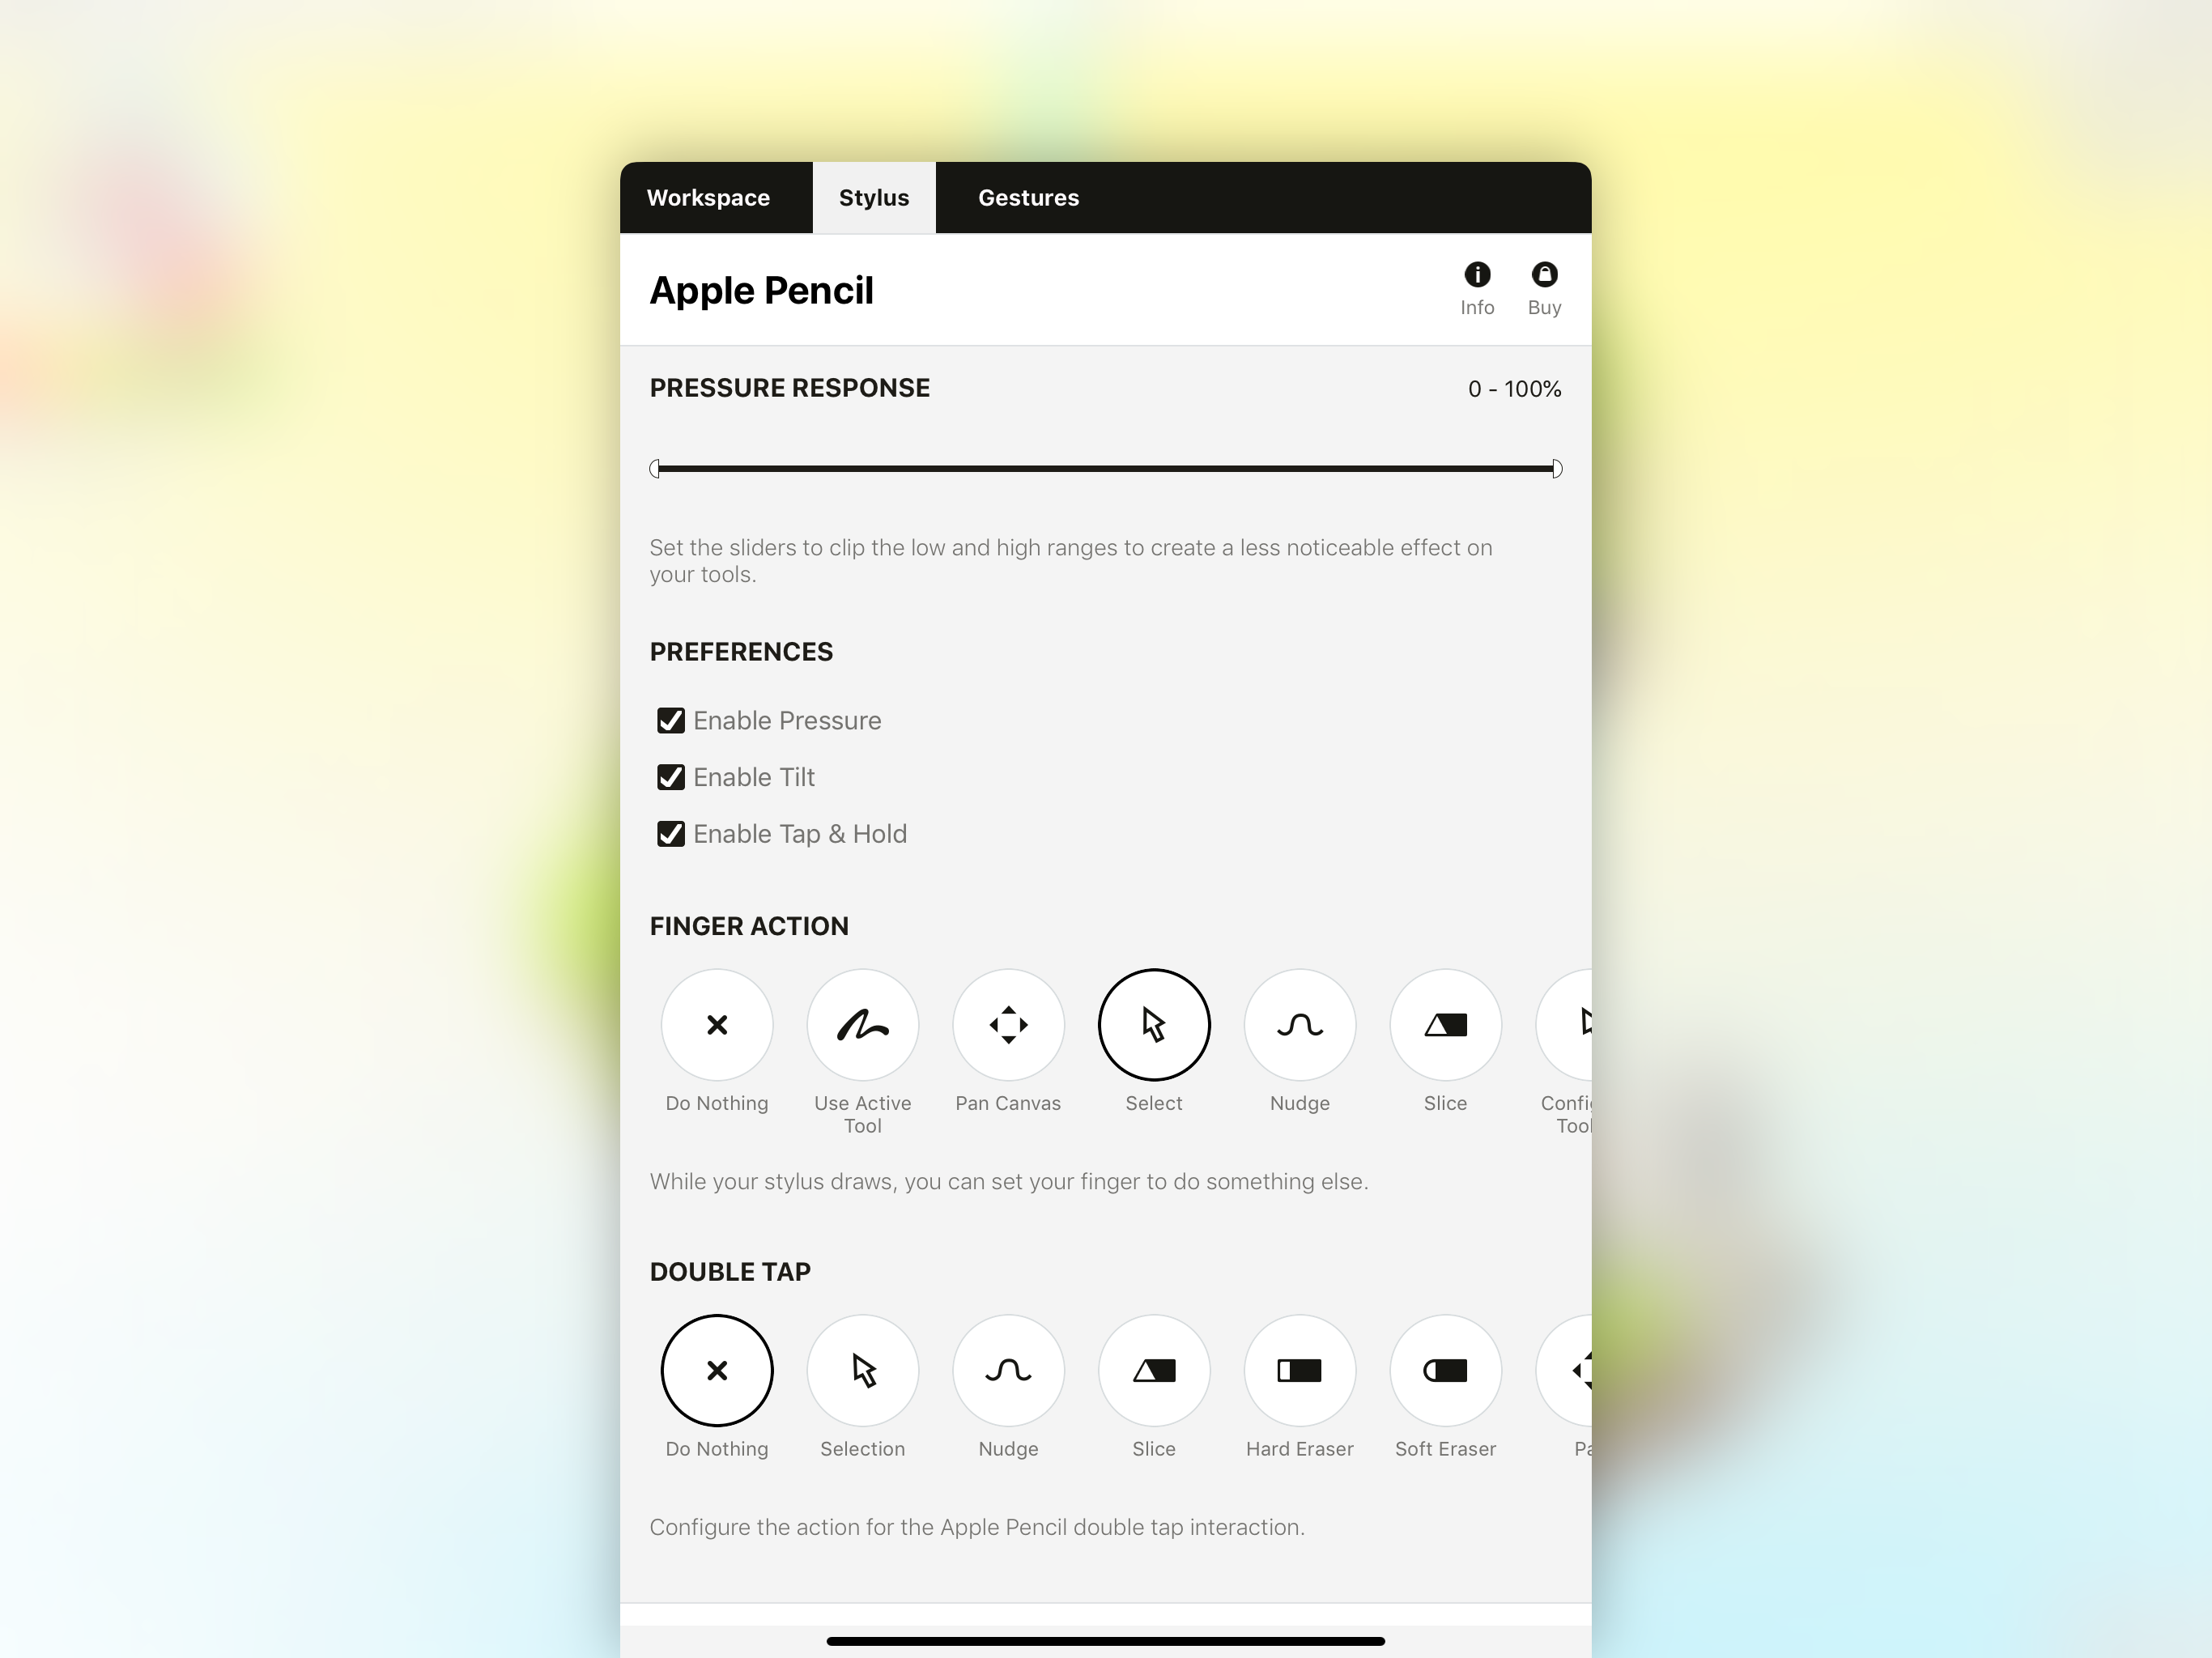Screen dimensions: 2212x1658
Task: Select the Soft Eraser double tap action
Action: point(1442,1371)
